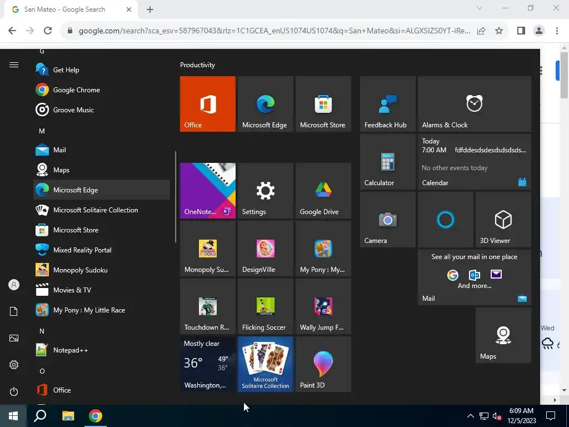Open the user account button in Start
The width and height of the screenshot is (569, 427).
14,285
